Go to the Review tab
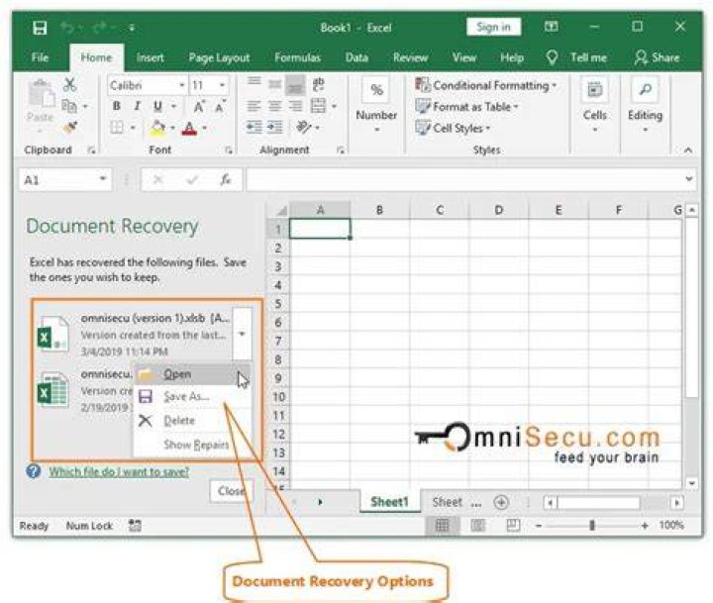Image resolution: width=713 pixels, height=603 pixels. pyautogui.click(x=410, y=57)
